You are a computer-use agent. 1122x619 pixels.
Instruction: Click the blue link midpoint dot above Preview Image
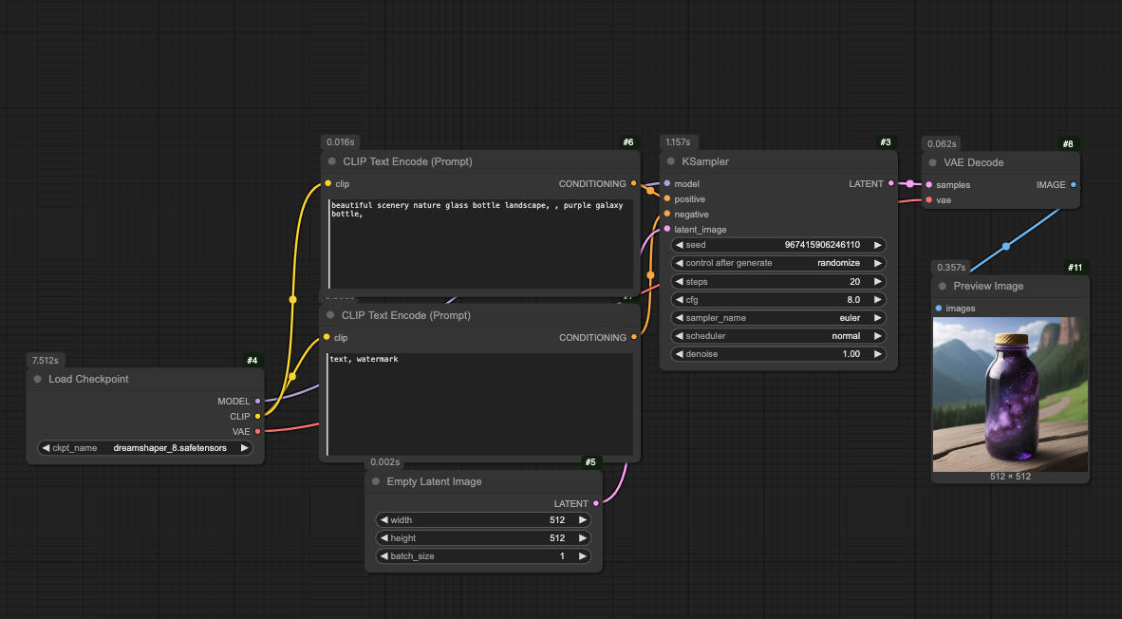1006,246
